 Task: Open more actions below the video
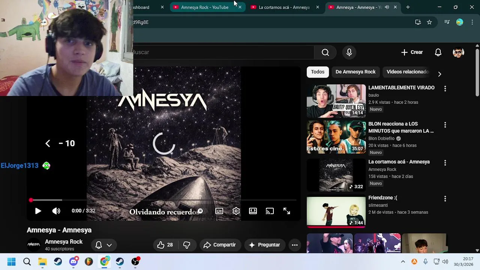tap(295, 245)
